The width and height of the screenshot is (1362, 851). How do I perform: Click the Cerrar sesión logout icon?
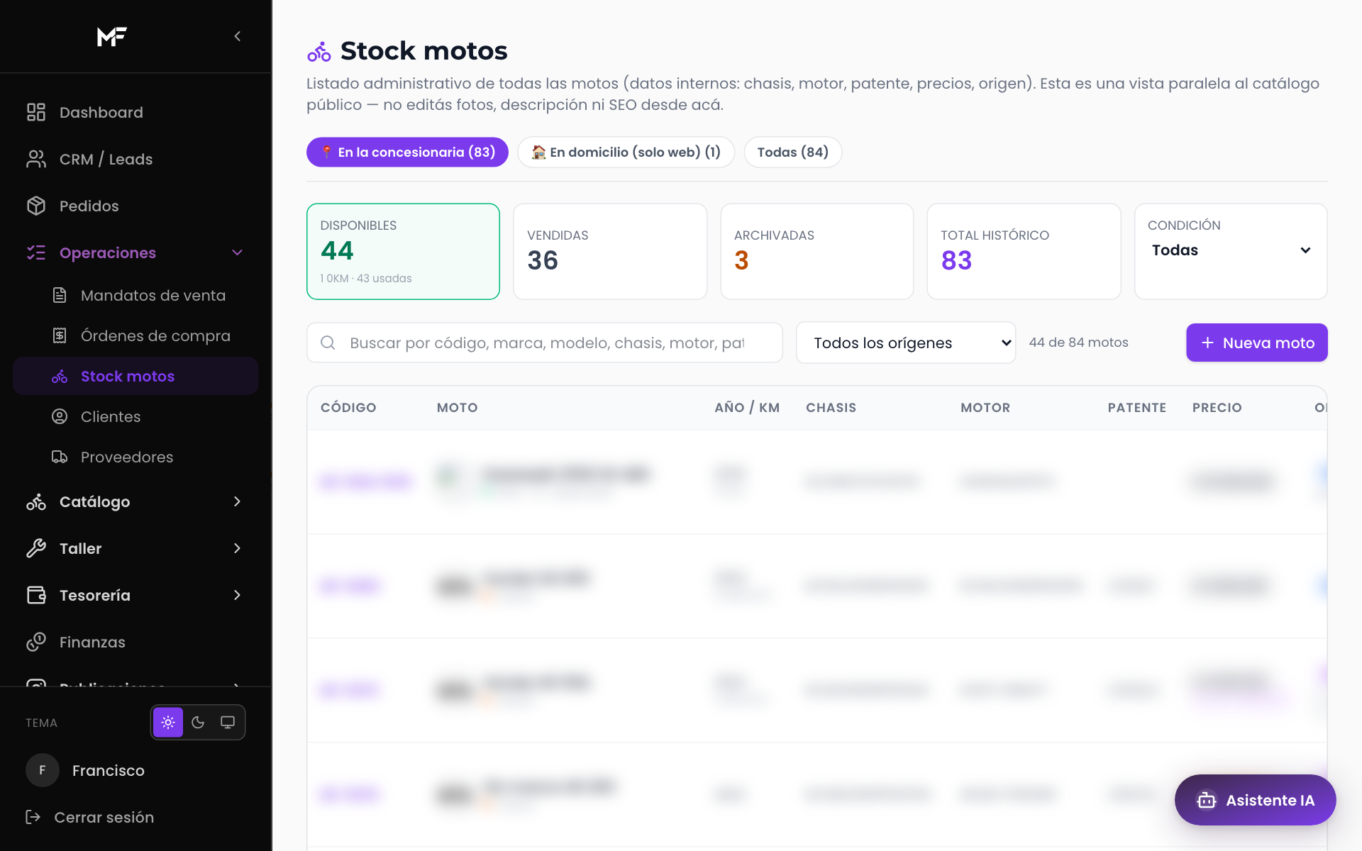[x=33, y=817]
